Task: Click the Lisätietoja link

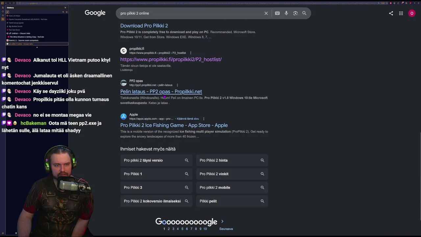Action: (x=126, y=70)
